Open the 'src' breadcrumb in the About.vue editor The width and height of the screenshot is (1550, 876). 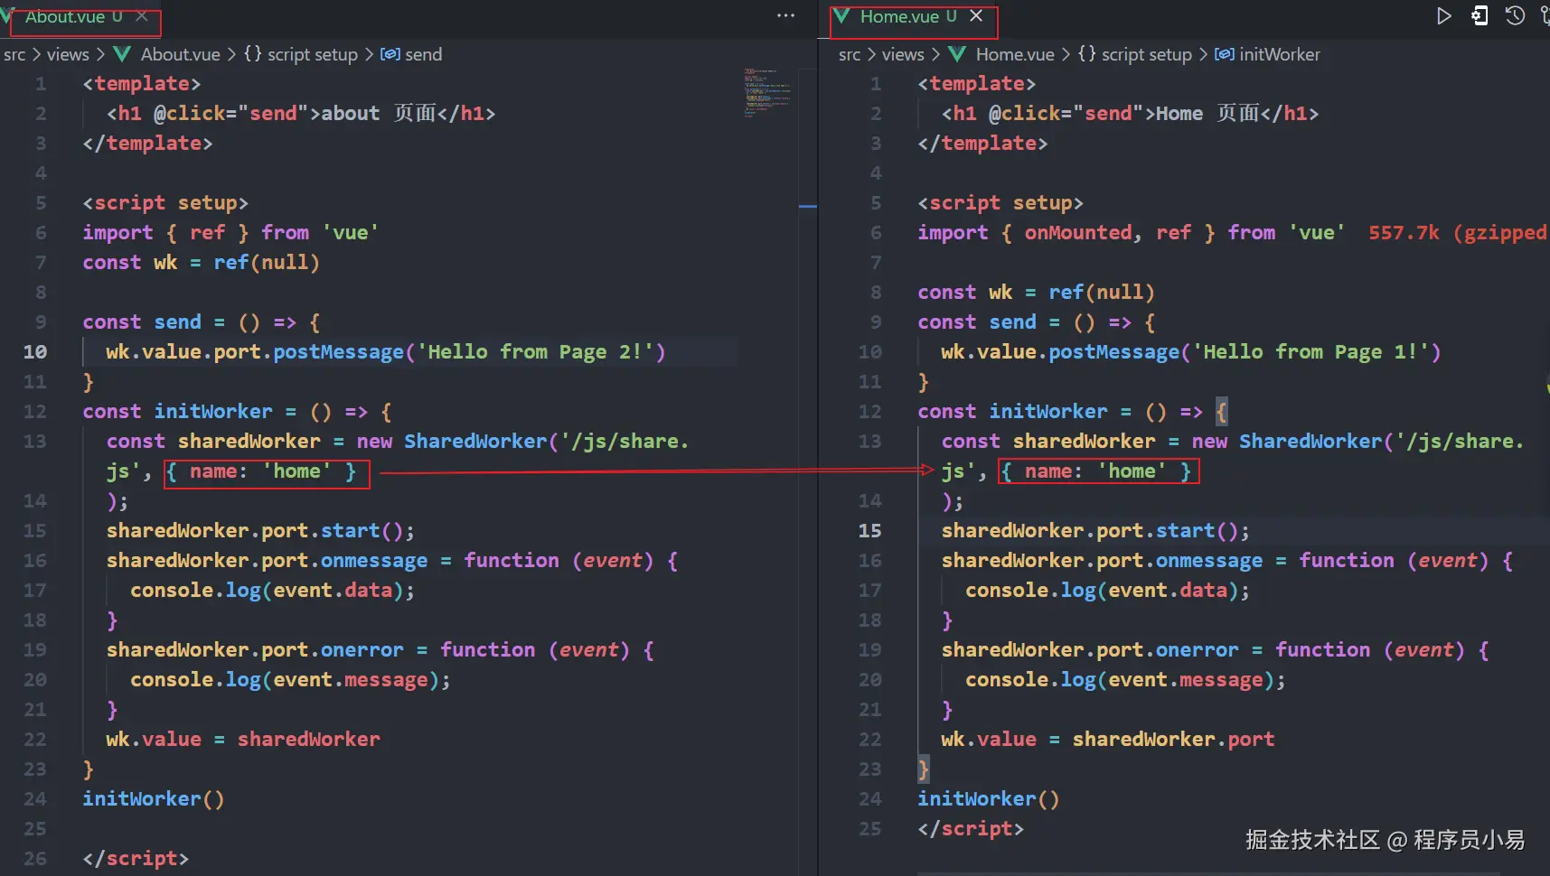14,54
